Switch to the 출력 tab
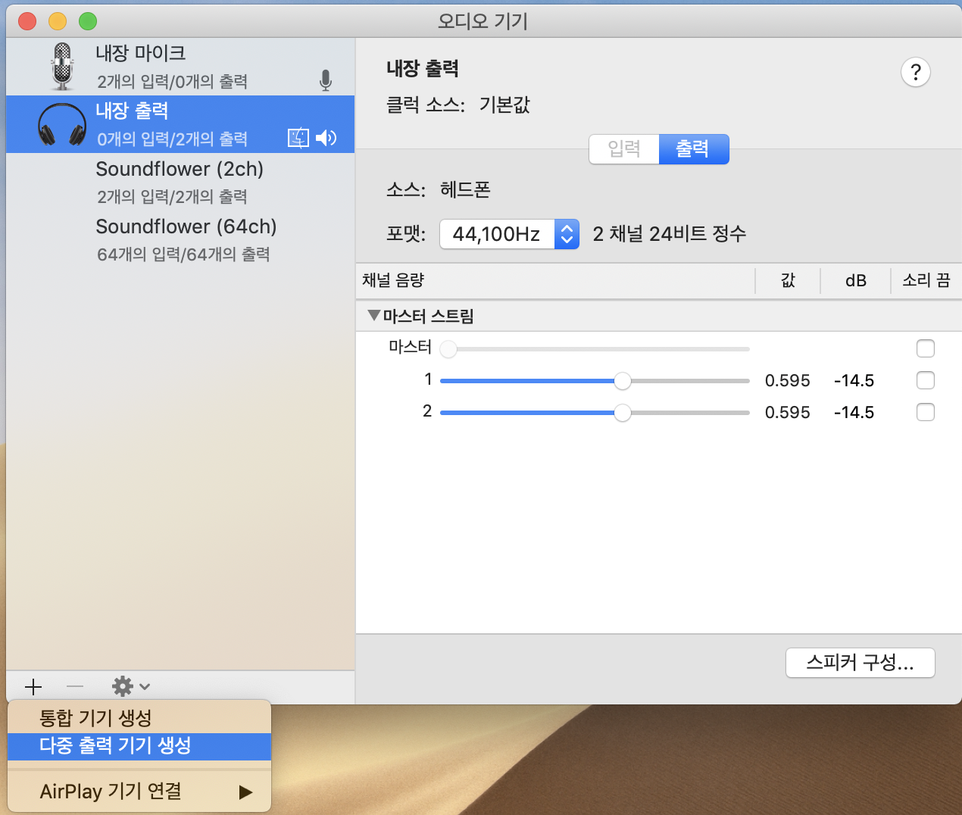 [x=693, y=149]
